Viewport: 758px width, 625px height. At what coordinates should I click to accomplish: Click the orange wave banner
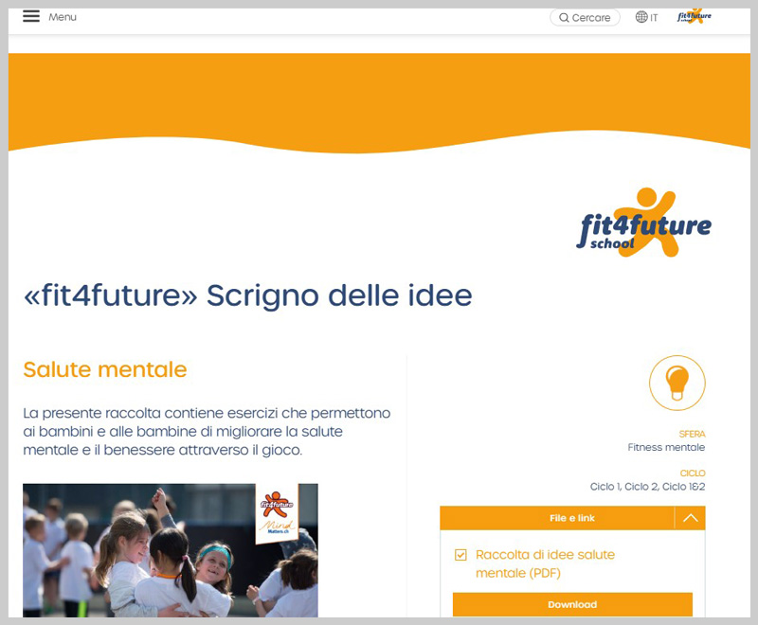tap(379, 99)
